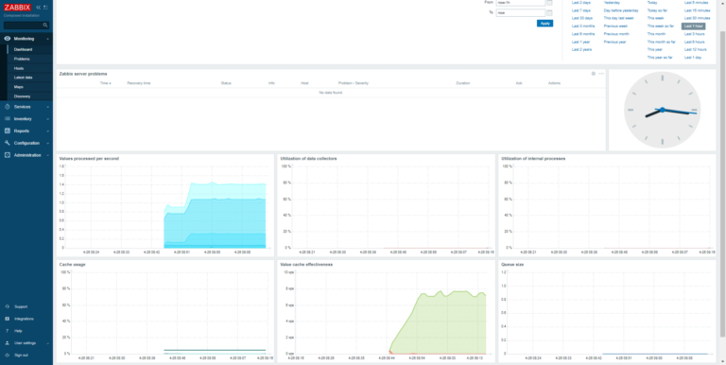Click the Administration gear icon
Image resolution: width=726 pixels, height=365 pixels.
[8, 155]
